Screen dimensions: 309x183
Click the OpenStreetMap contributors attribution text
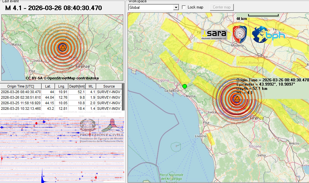[62, 78]
